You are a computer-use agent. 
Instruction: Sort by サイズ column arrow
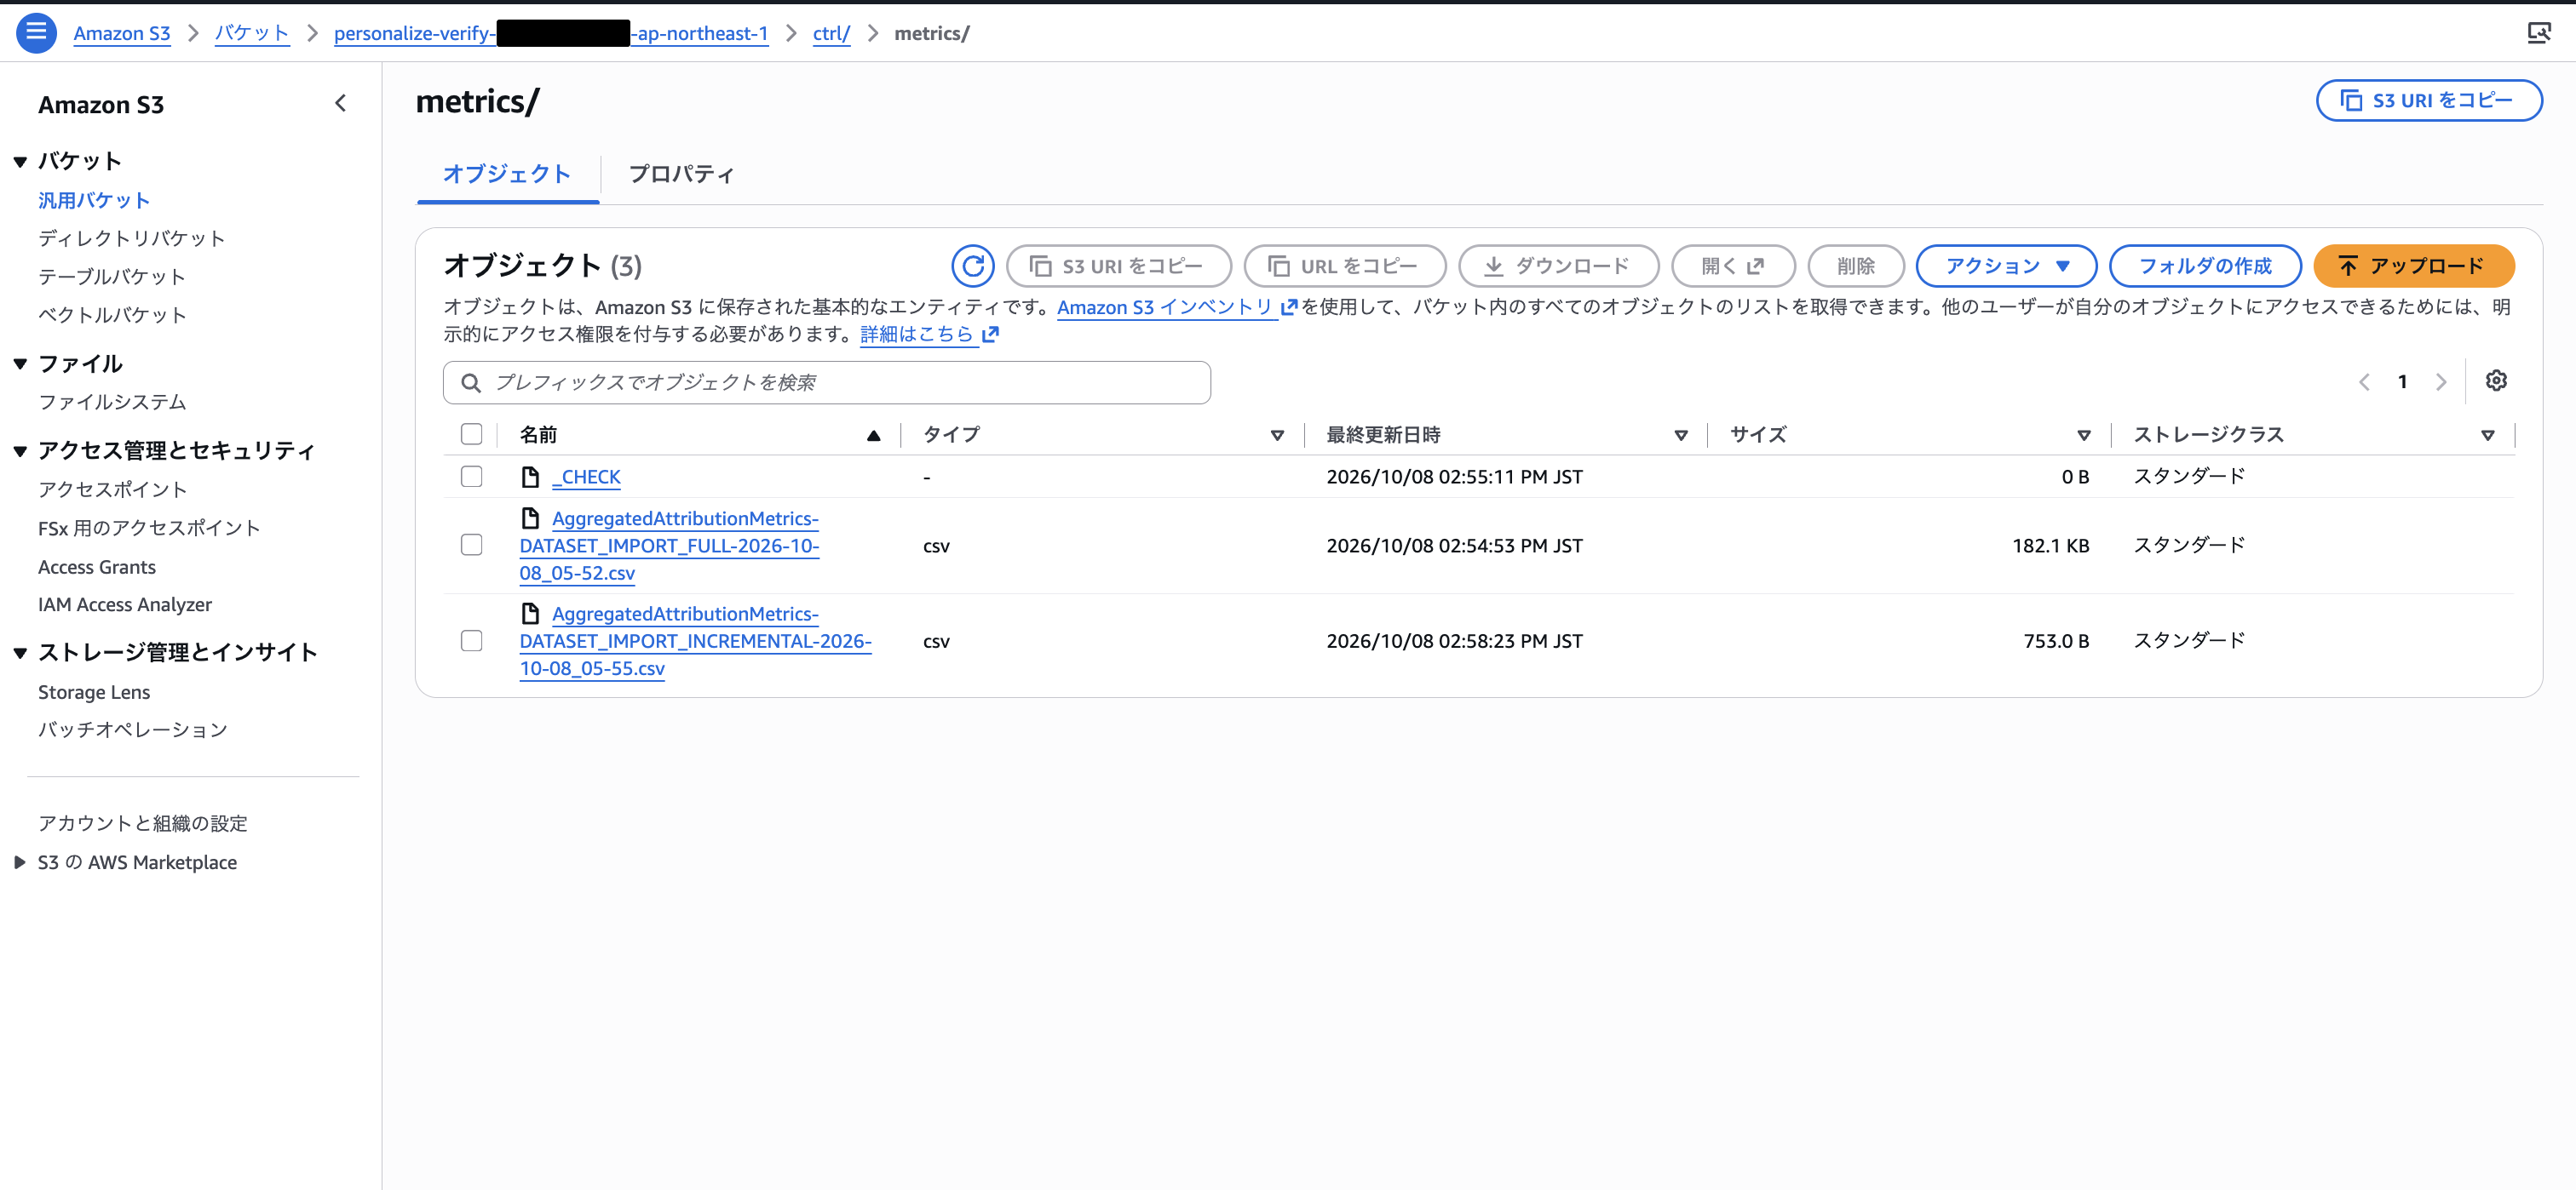click(2084, 435)
